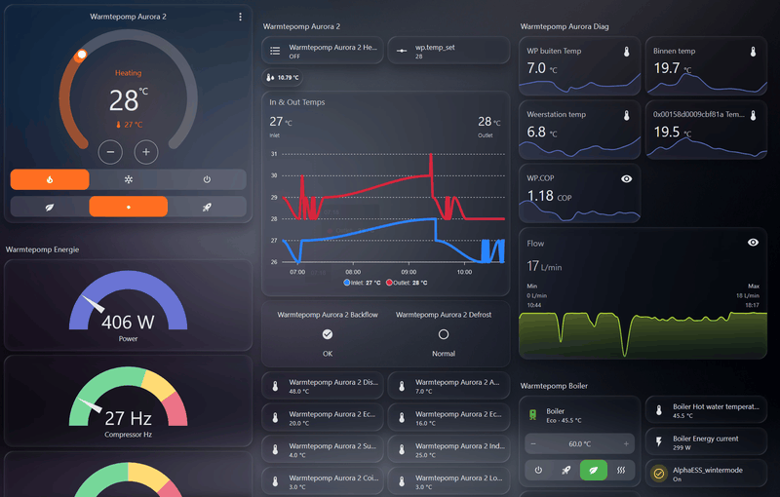Increase thermostat target with plus button

(146, 152)
